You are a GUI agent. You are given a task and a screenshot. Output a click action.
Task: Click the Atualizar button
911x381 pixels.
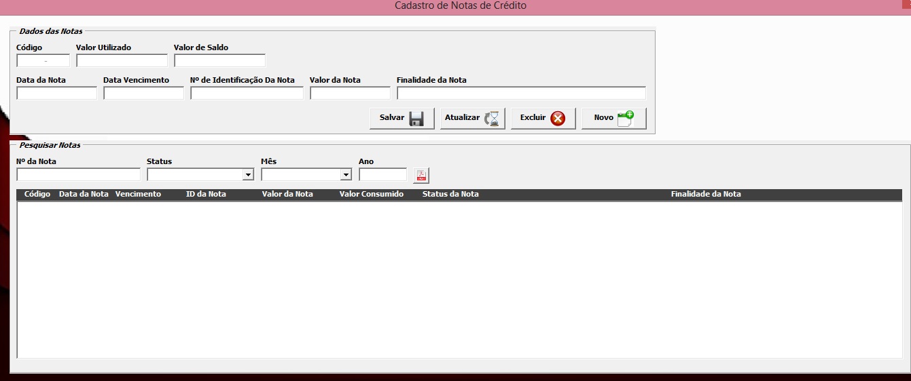(473, 118)
